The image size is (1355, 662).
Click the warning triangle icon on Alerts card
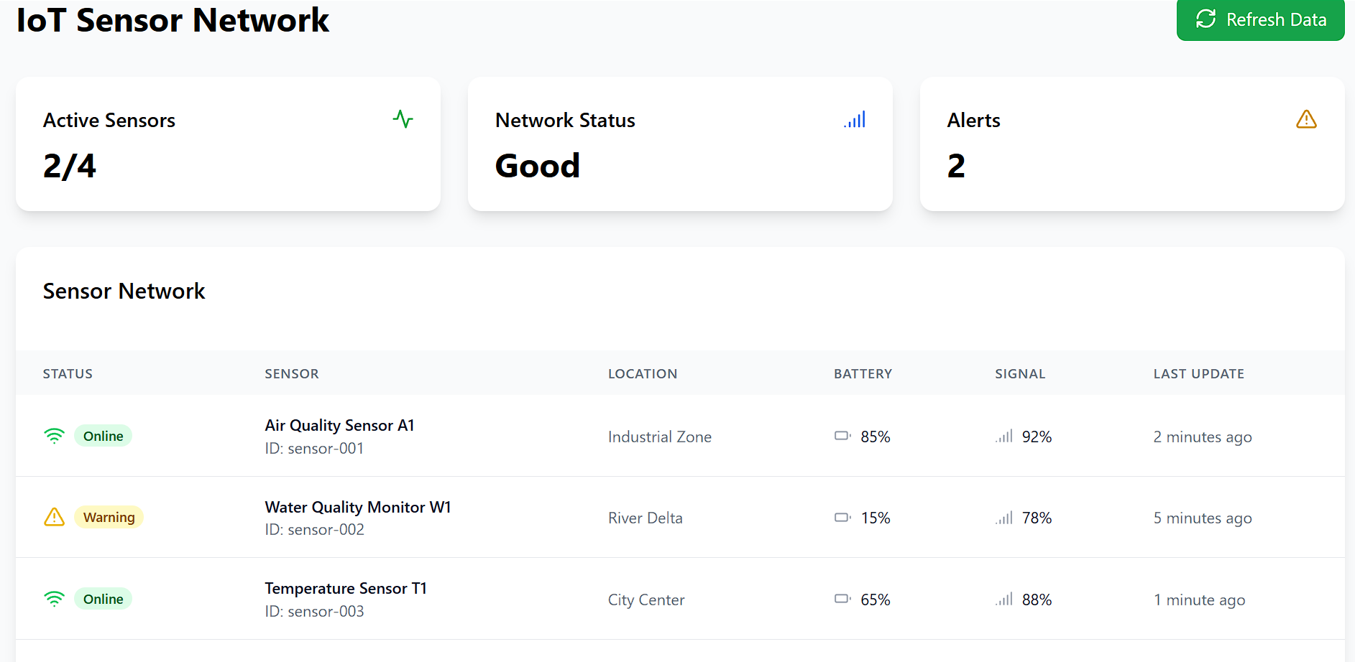1306,119
